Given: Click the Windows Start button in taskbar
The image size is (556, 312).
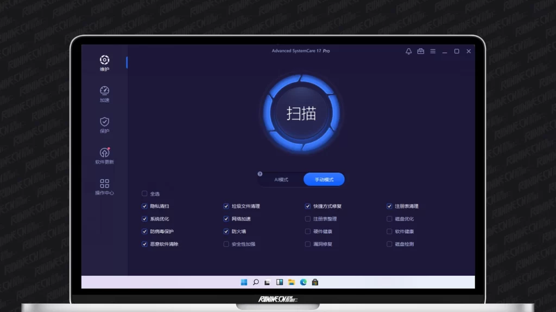Looking at the screenshot, I should [244, 282].
